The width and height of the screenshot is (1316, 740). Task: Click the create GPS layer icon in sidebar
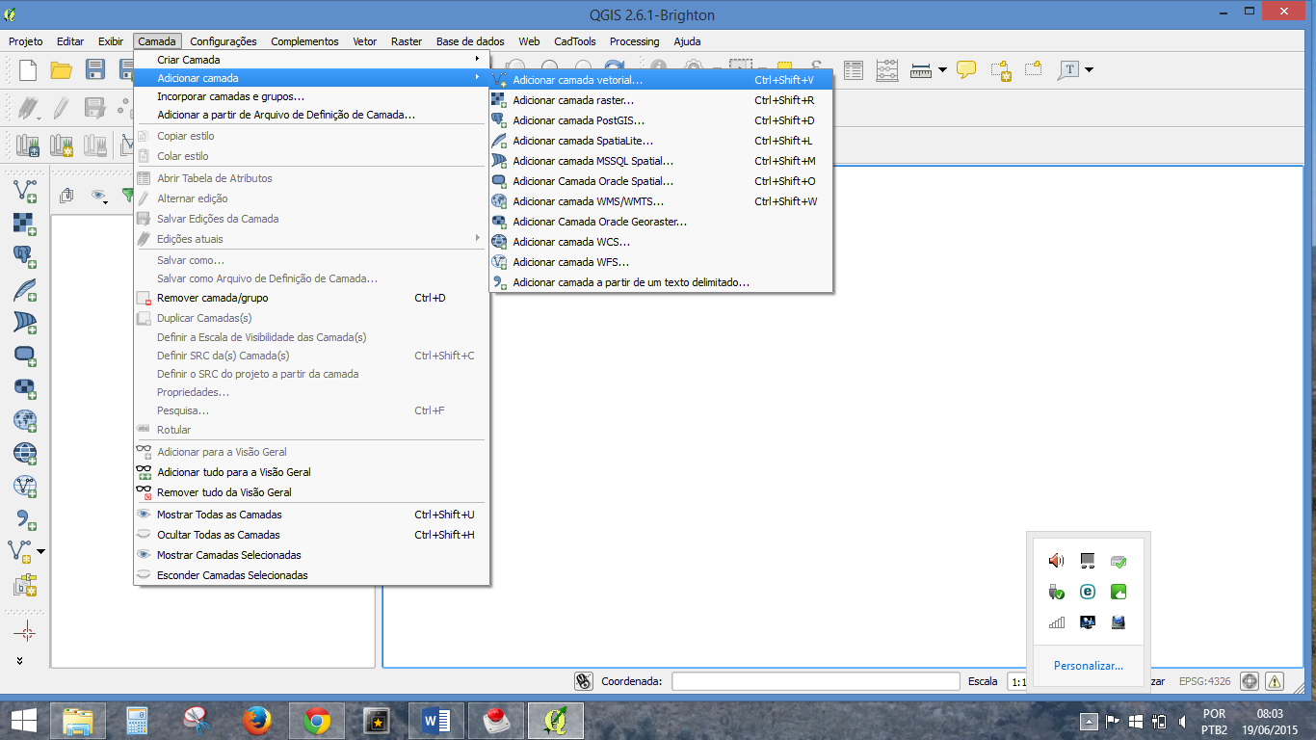(25, 585)
